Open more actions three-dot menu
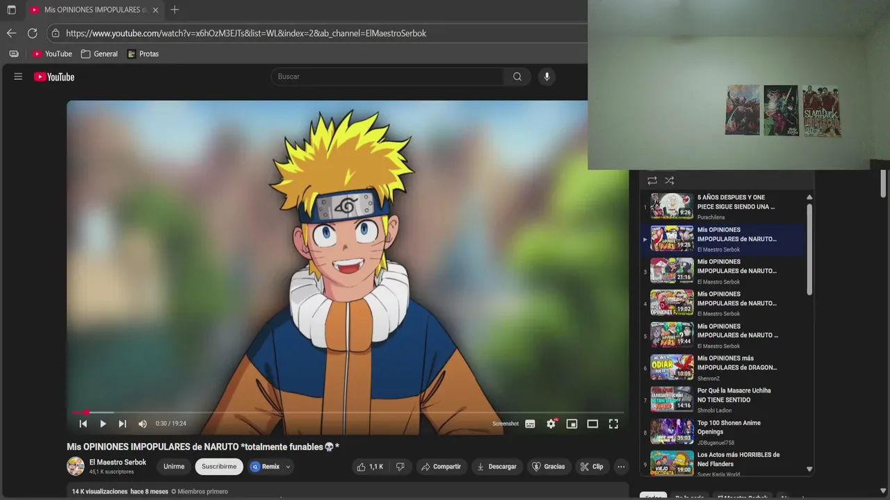 [621, 467]
